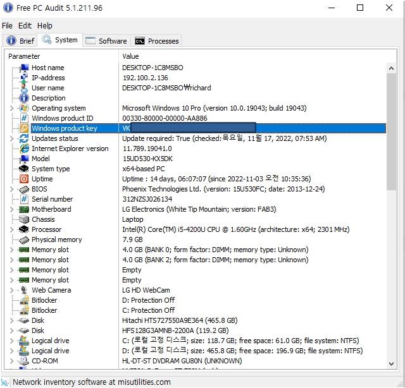Click the Logical drive C: icon
The width and height of the screenshot is (405, 388).
24,341
